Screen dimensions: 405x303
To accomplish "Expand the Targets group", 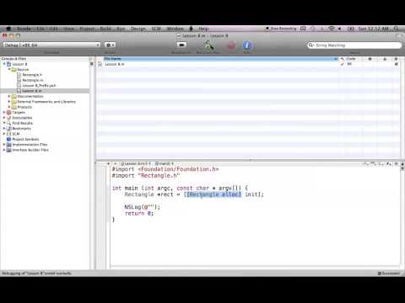I will (4, 112).
